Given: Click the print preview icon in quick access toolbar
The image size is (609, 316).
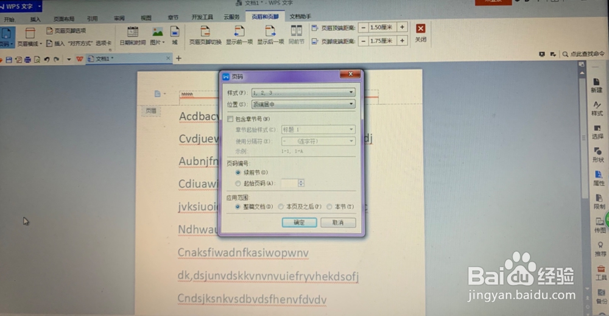Looking at the screenshot, I should point(37,60).
